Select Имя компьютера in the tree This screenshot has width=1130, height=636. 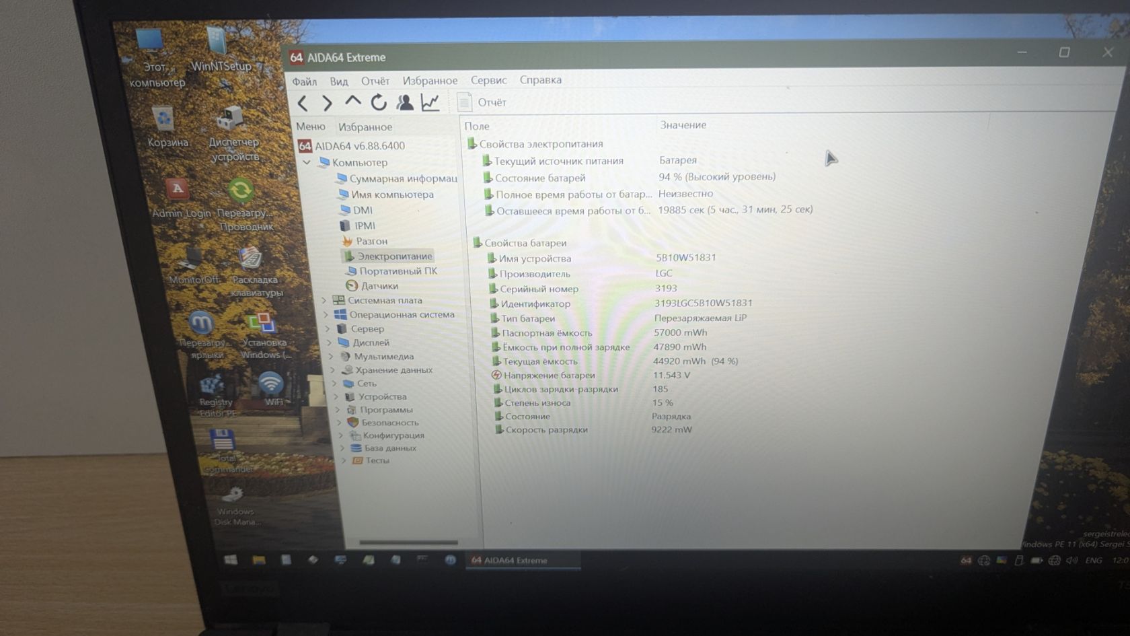click(385, 195)
